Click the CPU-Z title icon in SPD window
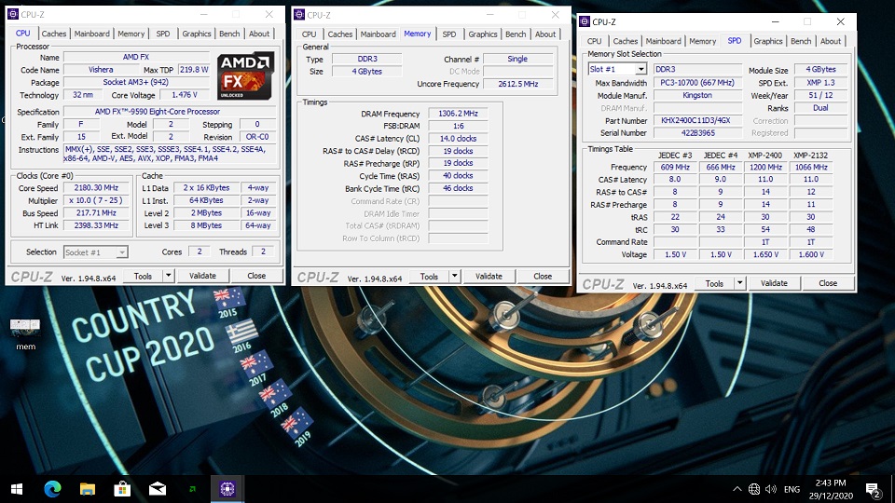The image size is (895, 503). tap(584, 21)
